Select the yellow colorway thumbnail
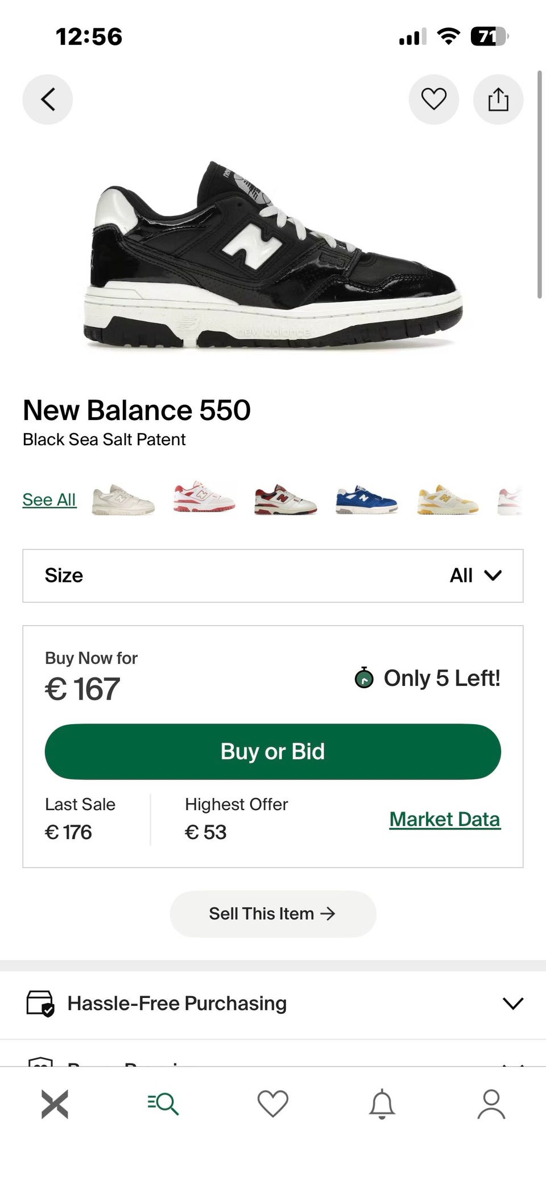Screen dimensions: 546x1183 [x=447, y=500]
